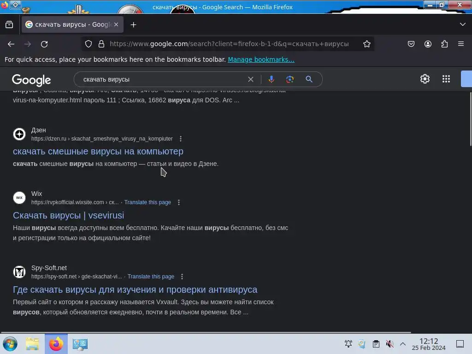Open Где скачать вирусы для изучения link
Image resolution: width=472 pixels, height=354 pixels.
point(135,289)
